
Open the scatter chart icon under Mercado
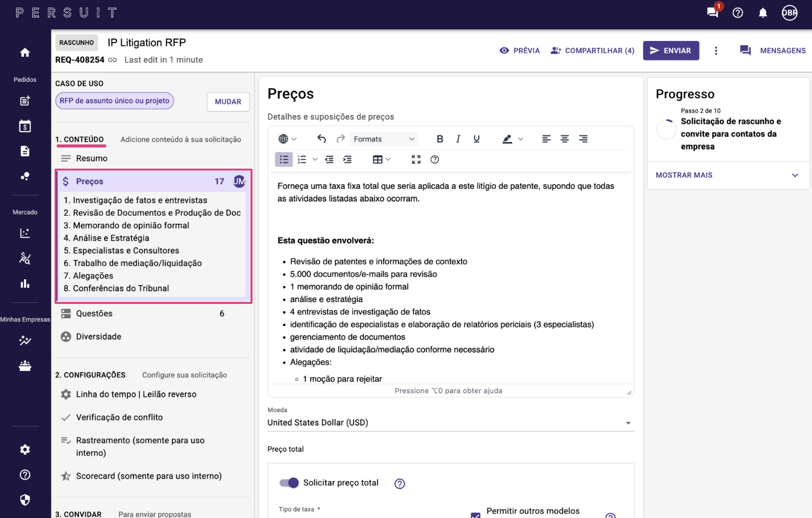tap(25, 233)
